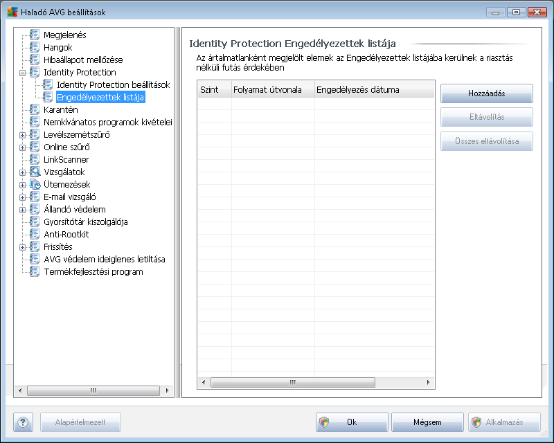Select Hangok in the settings tree

tap(58, 47)
